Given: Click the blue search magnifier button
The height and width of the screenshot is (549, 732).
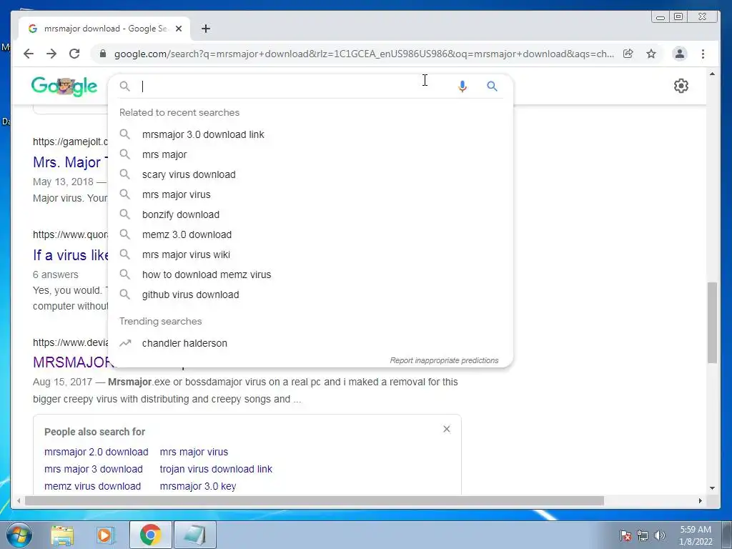Looking at the screenshot, I should coord(492,86).
